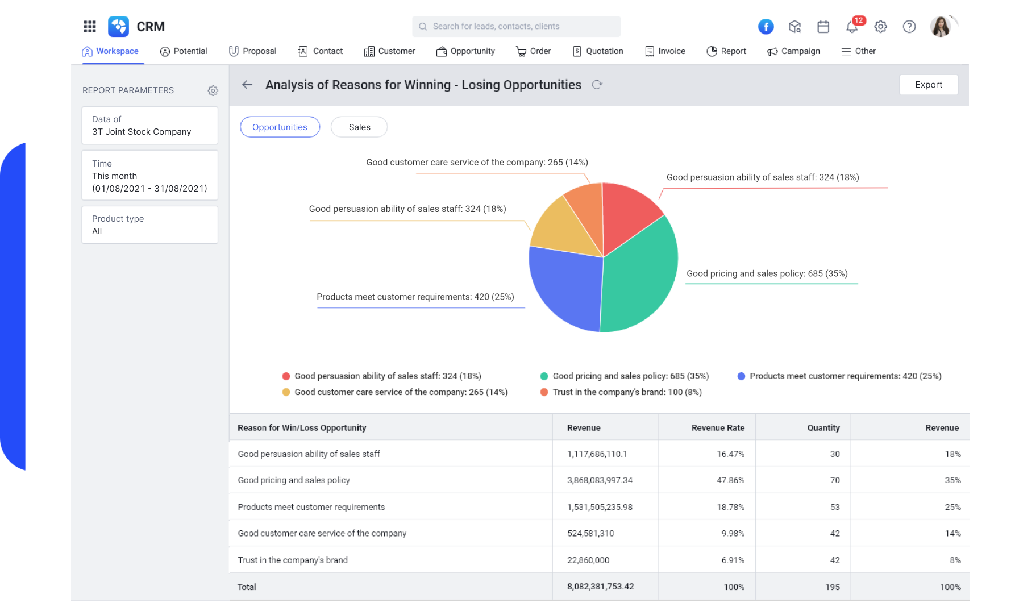Select the Opportunities view toggle
1015x611 pixels.
pyautogui.click(x=280, y=127)
